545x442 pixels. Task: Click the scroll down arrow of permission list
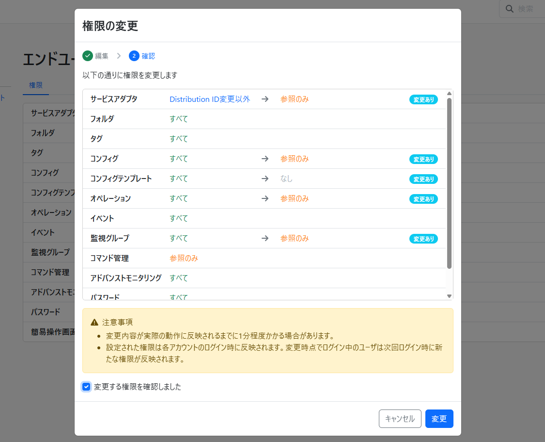click(449, 295)
